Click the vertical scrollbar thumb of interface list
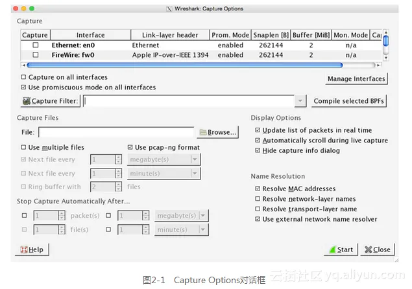The height and width of the screenshot is (289, 412). pyautogui.click(x=386, y=41)
